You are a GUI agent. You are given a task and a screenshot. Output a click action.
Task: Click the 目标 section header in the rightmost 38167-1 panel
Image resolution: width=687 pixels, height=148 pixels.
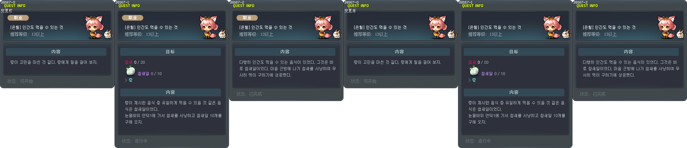[514, 52]
